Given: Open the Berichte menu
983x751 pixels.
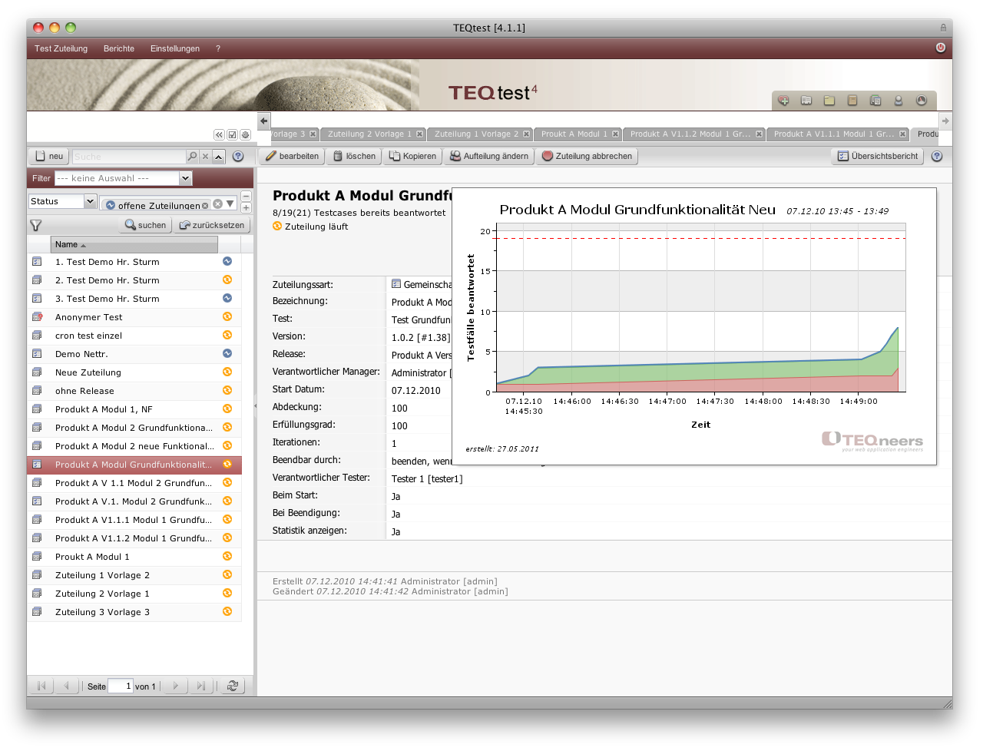Looking at the screenshot, I should click(119, 48).
